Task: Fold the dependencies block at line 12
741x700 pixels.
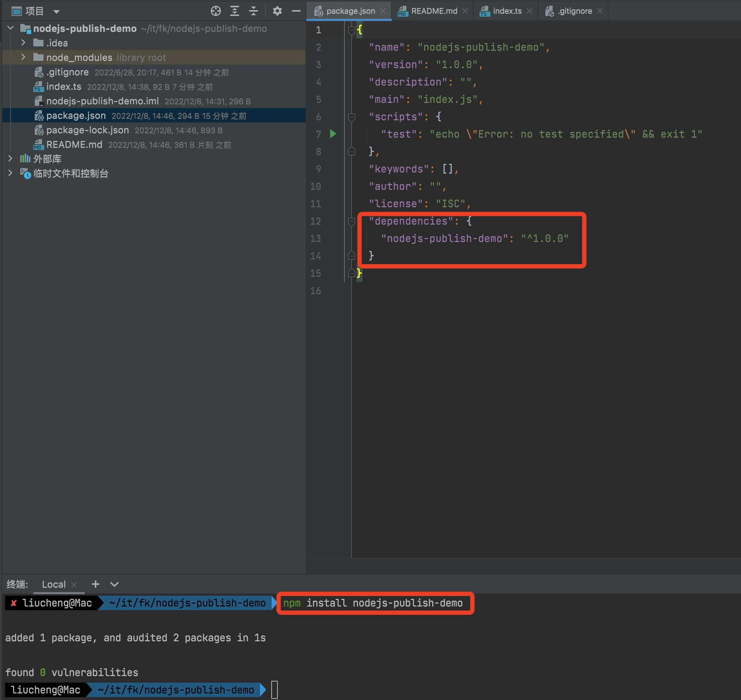Action: pos(351,222)
